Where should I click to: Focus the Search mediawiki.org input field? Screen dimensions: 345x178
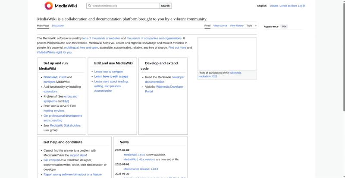point(123,6)
